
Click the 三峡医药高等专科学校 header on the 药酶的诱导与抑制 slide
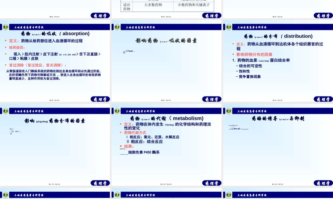(x=252, y=111)
